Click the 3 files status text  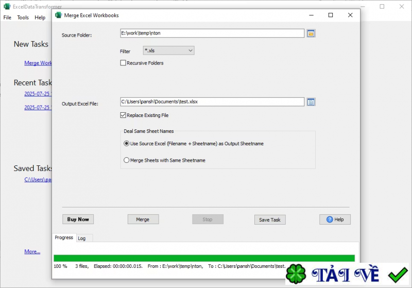[x=82, y=266]
